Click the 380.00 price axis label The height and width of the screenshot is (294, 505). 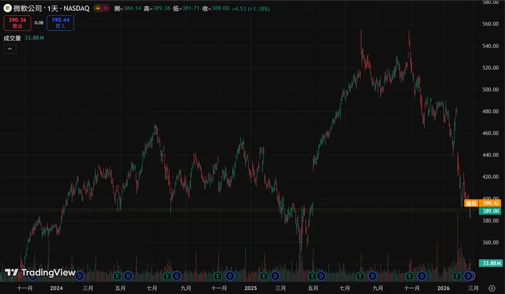(491, 220)
